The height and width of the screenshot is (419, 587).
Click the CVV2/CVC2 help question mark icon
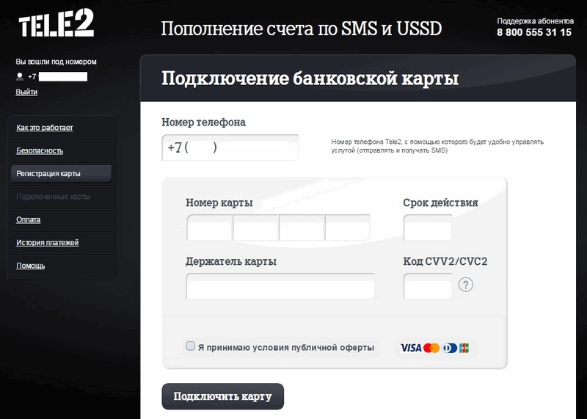pos(465,285)
